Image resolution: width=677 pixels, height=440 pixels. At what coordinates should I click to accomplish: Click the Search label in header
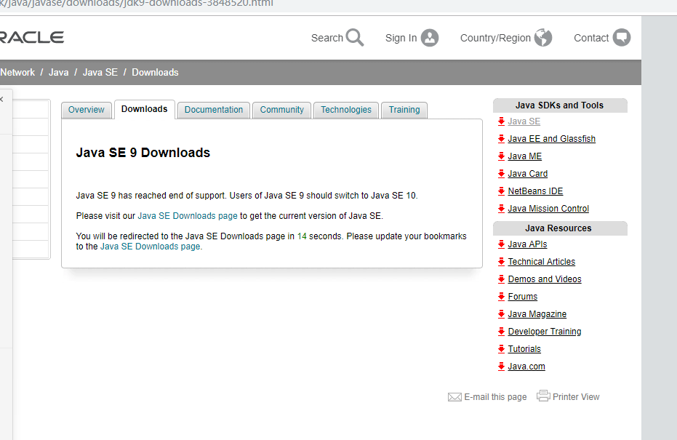pyautogui.click(x=327, y=38)
